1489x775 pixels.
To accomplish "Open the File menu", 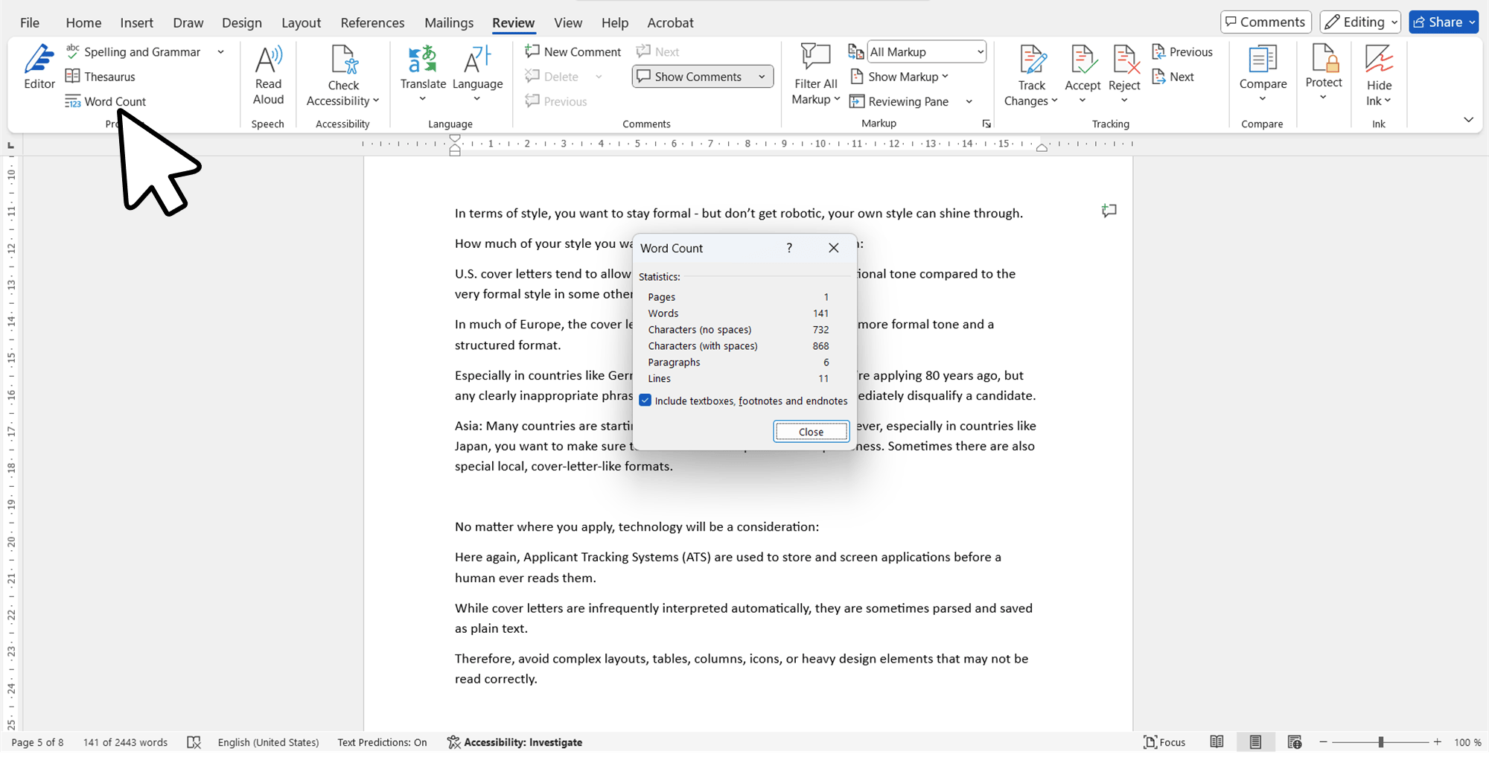I will pos(30,22).
